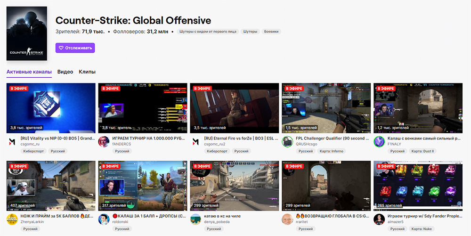Open rraritet stream thumbnail
The image size is (471, 236).
(326, 186)
